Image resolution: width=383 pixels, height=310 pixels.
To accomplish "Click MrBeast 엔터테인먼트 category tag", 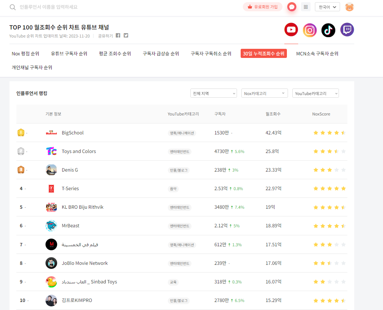I will [179, 226].
